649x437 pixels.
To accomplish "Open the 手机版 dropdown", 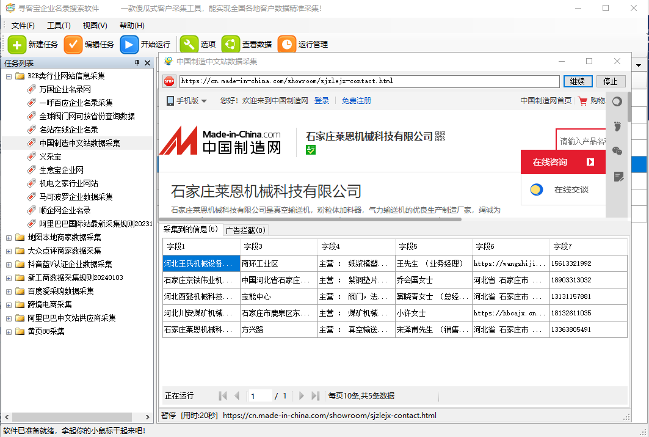I will pyautogui.click(x=186, y=101).
